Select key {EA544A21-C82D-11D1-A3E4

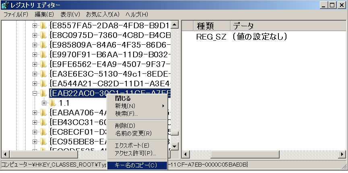110,83
